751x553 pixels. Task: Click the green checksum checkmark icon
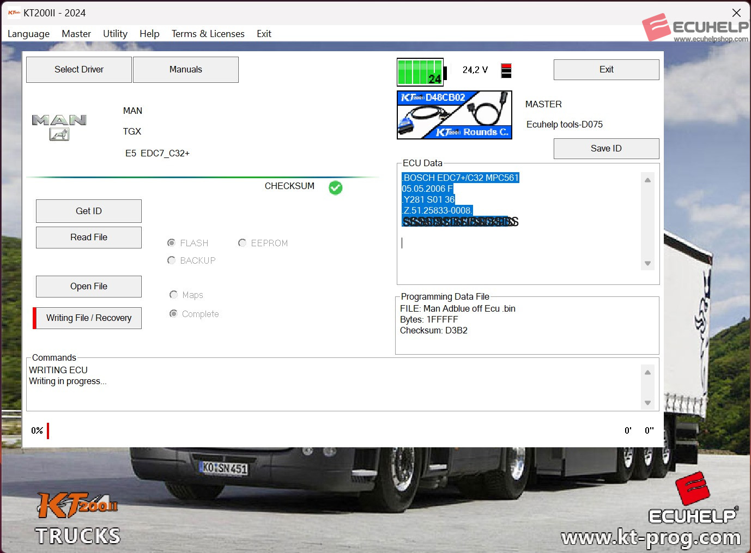336,187
